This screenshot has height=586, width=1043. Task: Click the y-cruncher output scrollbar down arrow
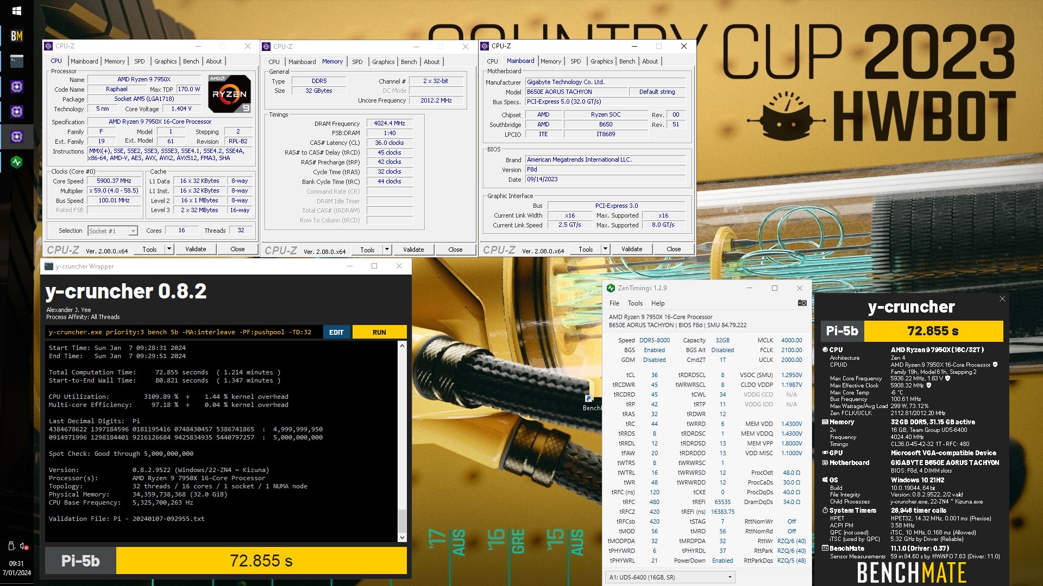402,538
